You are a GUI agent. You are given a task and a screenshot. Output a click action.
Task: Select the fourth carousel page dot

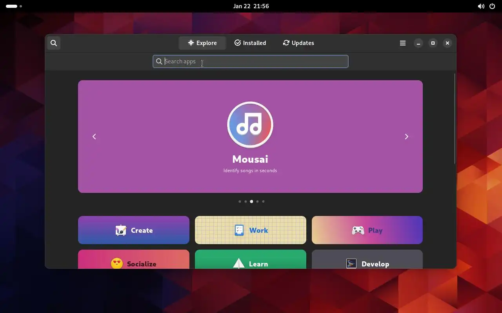click(257, 201)
